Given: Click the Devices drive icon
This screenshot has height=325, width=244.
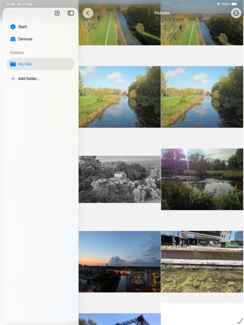Looking at the screenshot, I should pos(13,39).
